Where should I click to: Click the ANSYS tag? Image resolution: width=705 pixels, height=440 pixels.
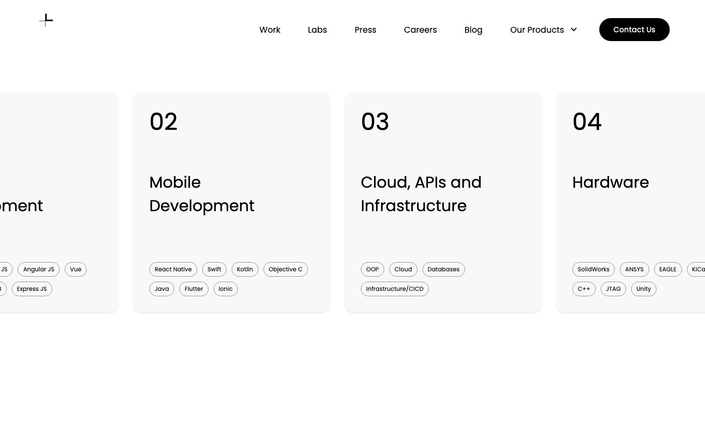pos(634,269)
